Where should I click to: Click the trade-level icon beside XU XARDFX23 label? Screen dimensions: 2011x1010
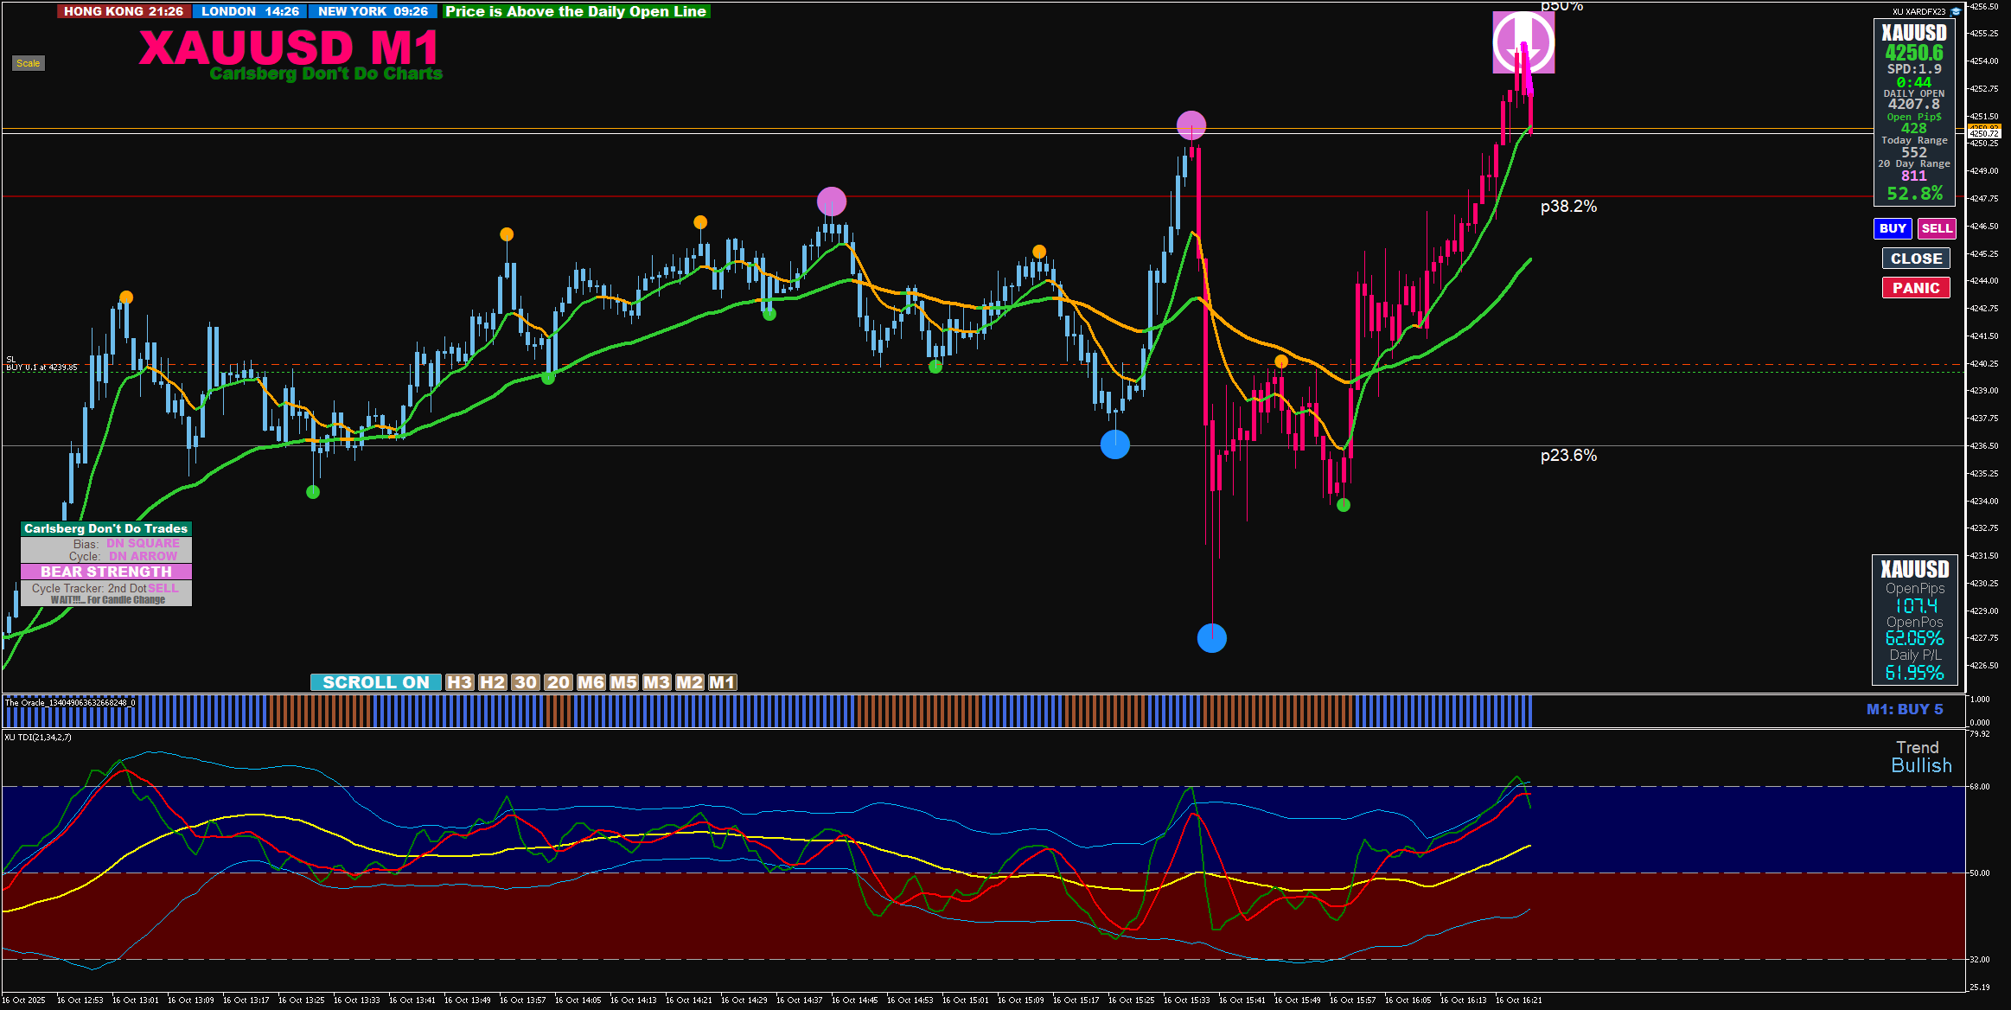[x=1956, y=11]
